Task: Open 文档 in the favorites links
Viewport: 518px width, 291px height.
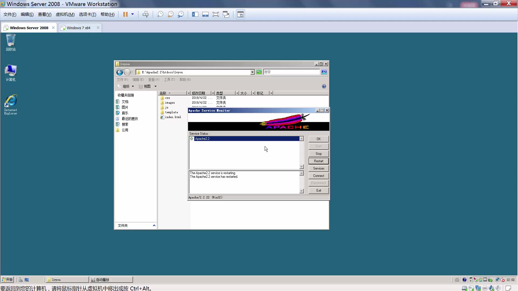Action: (125, 102)
